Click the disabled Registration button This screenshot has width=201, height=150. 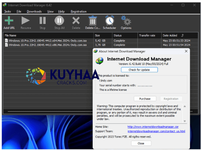click(x=171, y=99)
